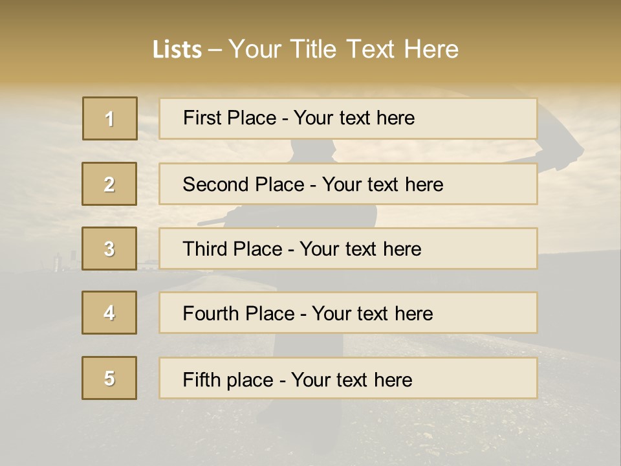The image size is (621, 466).
Task: Select the number 4 square
Action: click(x=109, y=313)
